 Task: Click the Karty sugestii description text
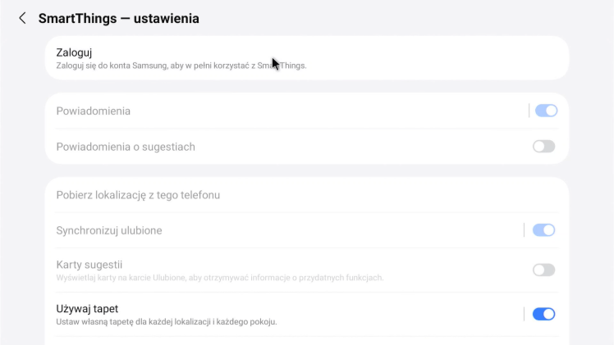[219, 278]
